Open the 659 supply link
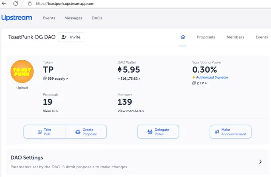 (x=58, y=79)
